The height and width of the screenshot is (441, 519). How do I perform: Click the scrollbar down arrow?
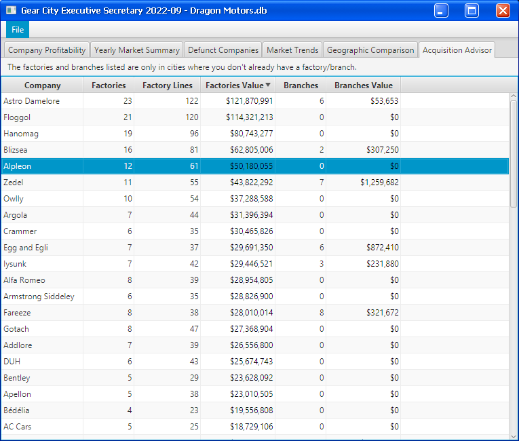[x=514, y=437]
